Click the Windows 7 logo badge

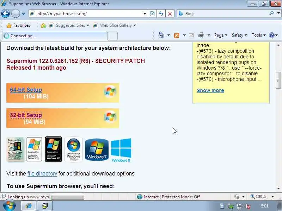coord(97,150)
